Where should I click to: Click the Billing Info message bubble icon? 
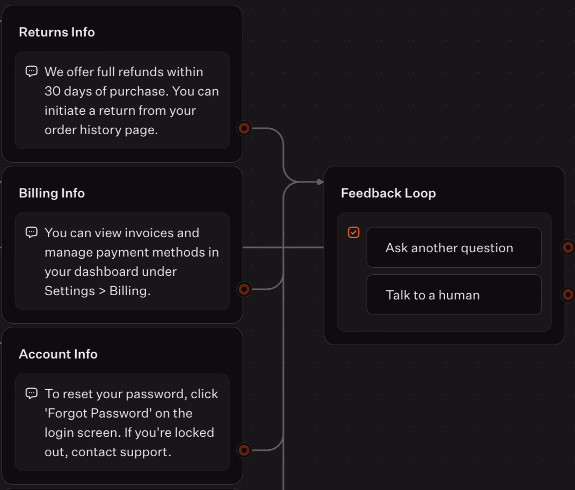pyautogui.click(x=32, y=232)
